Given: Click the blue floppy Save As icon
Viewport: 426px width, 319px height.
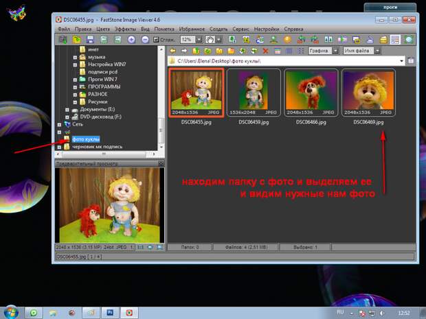Looking at the screenshot, I should coord(90,40).
